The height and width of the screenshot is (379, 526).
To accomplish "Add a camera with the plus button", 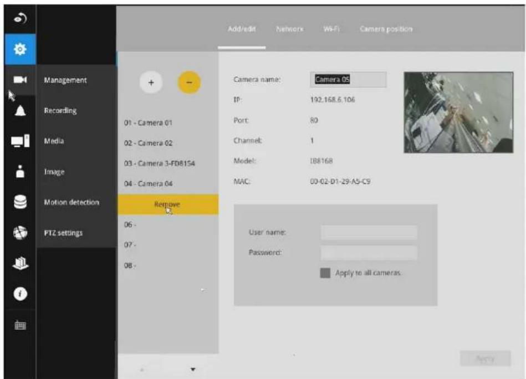I will pyautogui.click(x=151, y=83).
